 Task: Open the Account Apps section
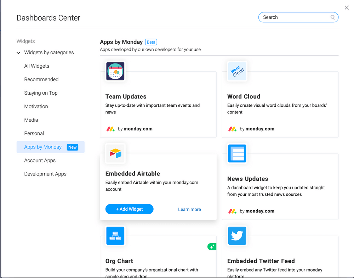(x=40, y=160)
